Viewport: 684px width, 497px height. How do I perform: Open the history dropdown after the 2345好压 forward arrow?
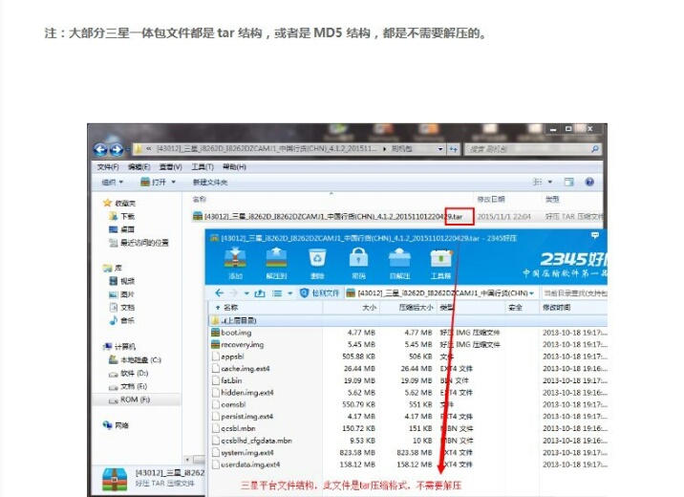coord(246,293)
